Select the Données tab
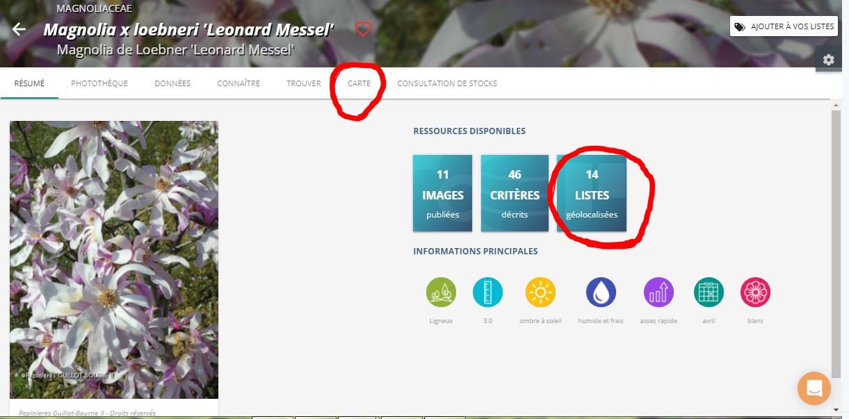This screenshot has height=419, width=849. click(172, 83)
